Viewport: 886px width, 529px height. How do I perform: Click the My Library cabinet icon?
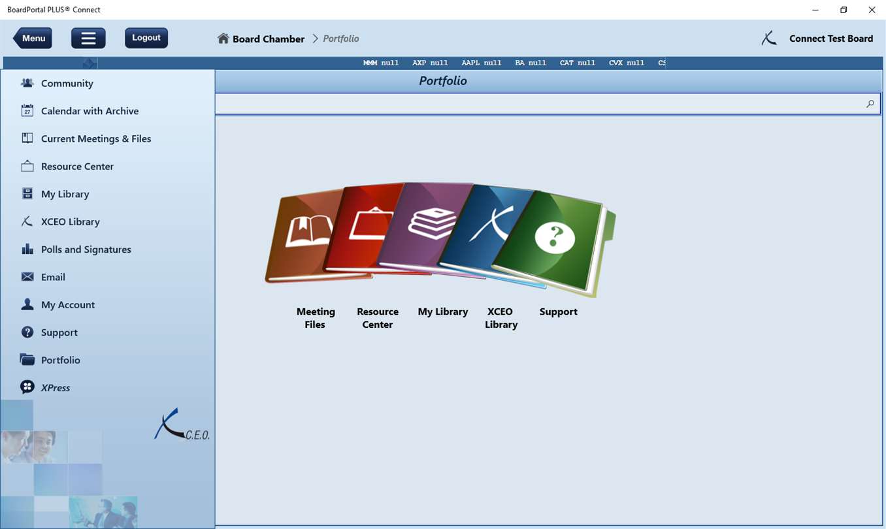point(27,193)
